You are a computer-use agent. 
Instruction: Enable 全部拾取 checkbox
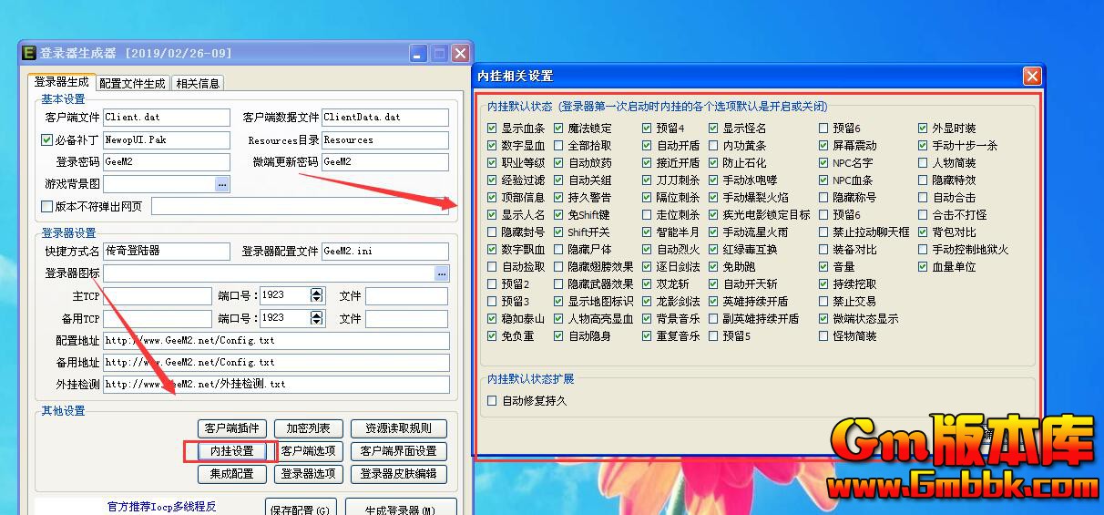pyautogui.click(x=560, y=146)
